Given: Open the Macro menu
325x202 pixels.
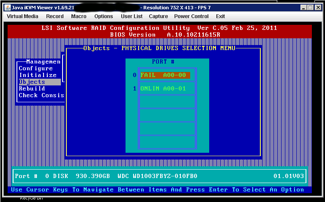Looking at the screenshot, I should coord(79,16).
